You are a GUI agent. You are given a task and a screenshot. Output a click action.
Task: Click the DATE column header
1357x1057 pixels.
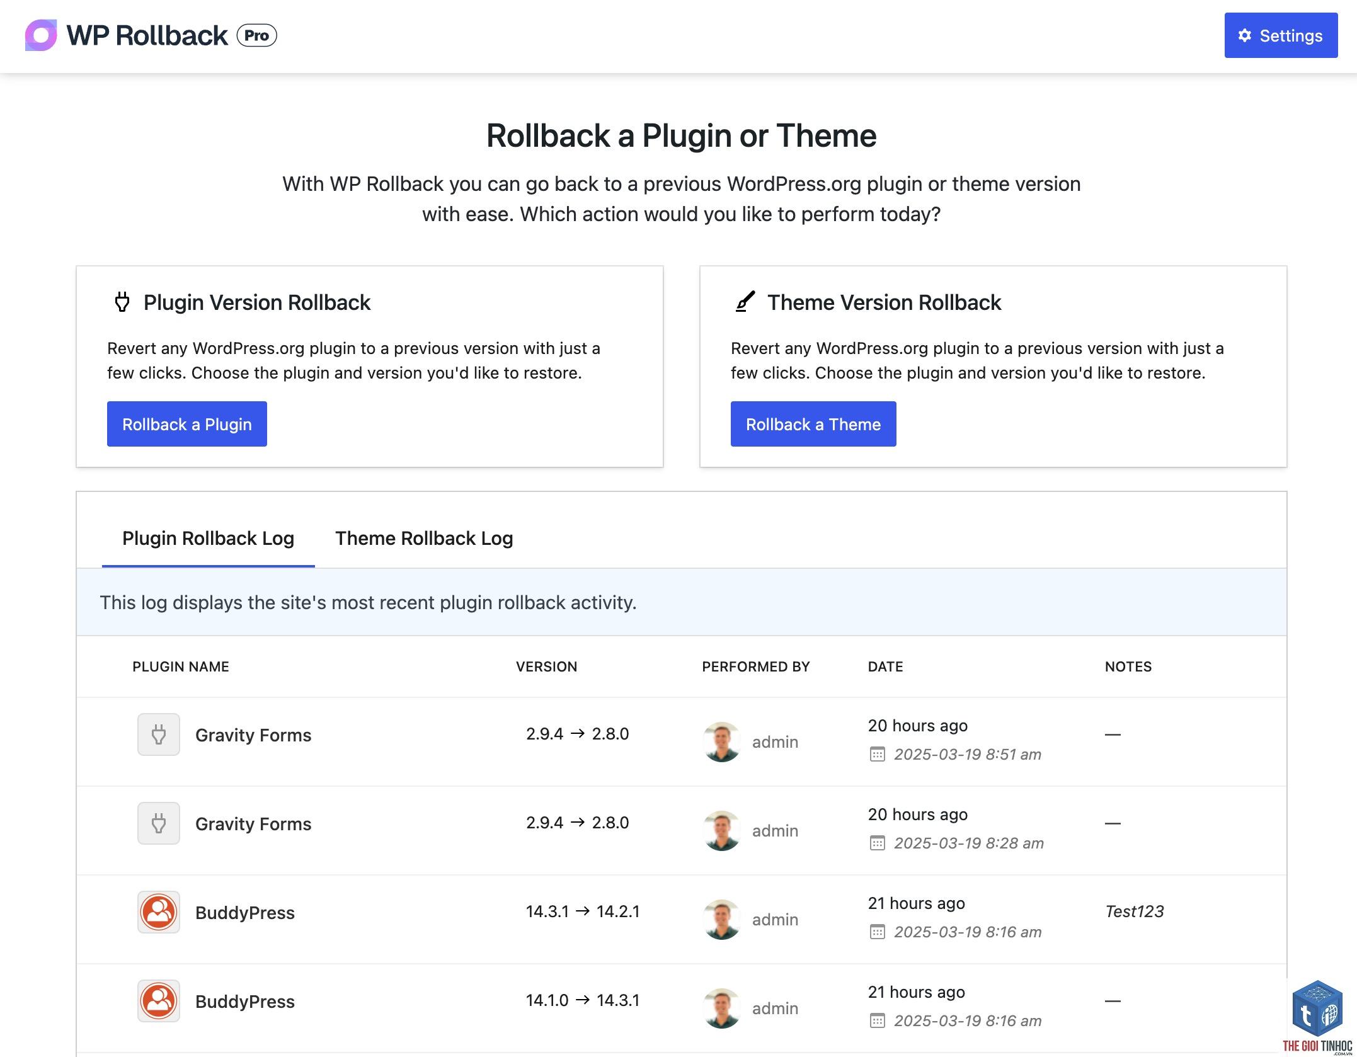click(885, 666)
